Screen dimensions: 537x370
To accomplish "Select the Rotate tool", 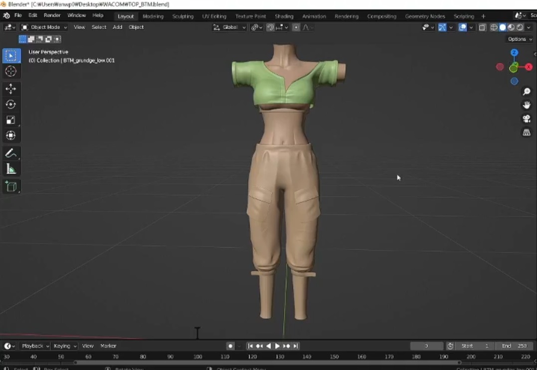I will point(11,104).
